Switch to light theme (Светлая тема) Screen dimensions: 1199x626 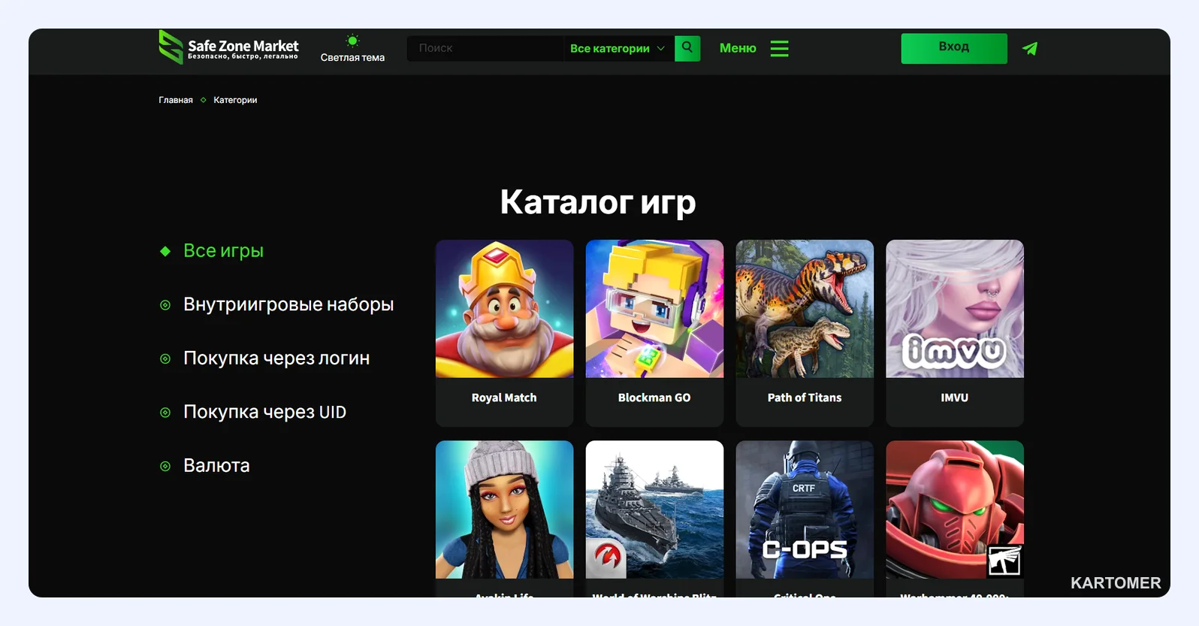pos(352,48)
